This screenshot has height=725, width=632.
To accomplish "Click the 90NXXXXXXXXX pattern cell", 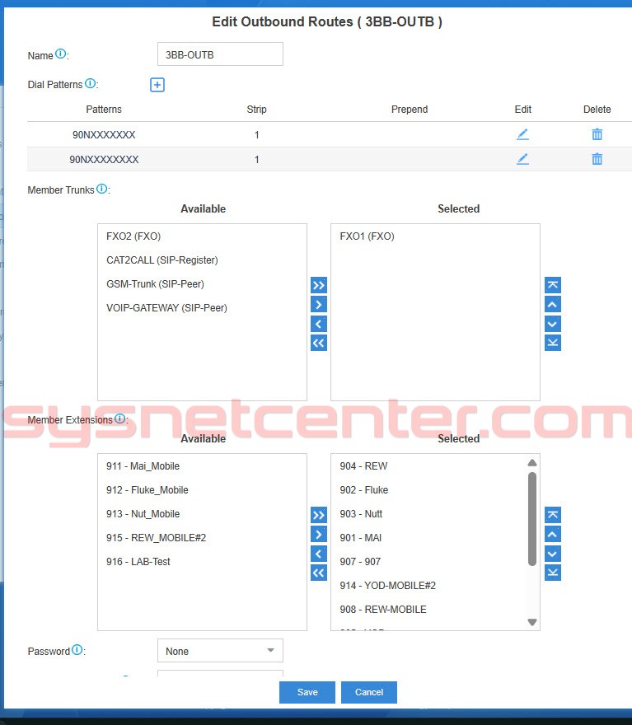I will (104, 160).
